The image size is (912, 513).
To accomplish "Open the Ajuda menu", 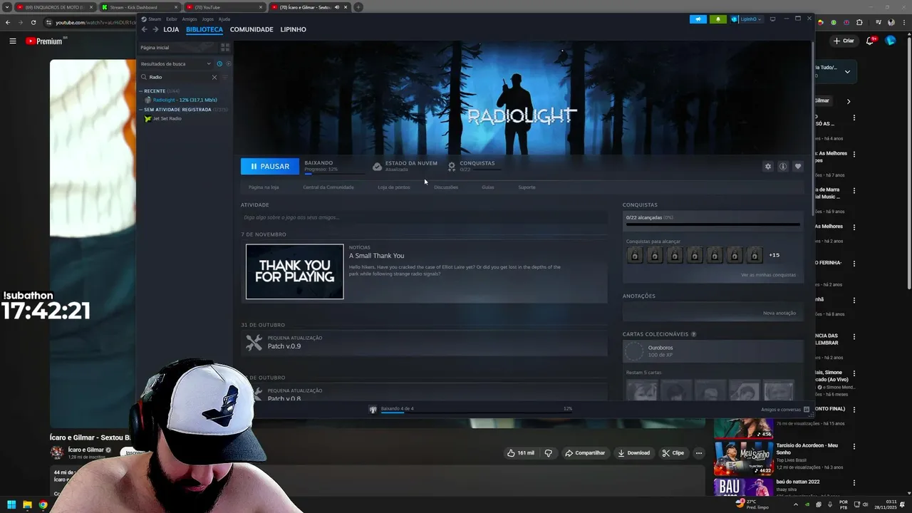I will 224,19.
